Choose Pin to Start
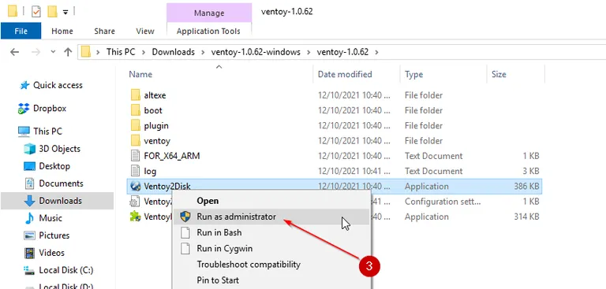The height and width of the screenshot is (289, 606). (x=271, y=280)
